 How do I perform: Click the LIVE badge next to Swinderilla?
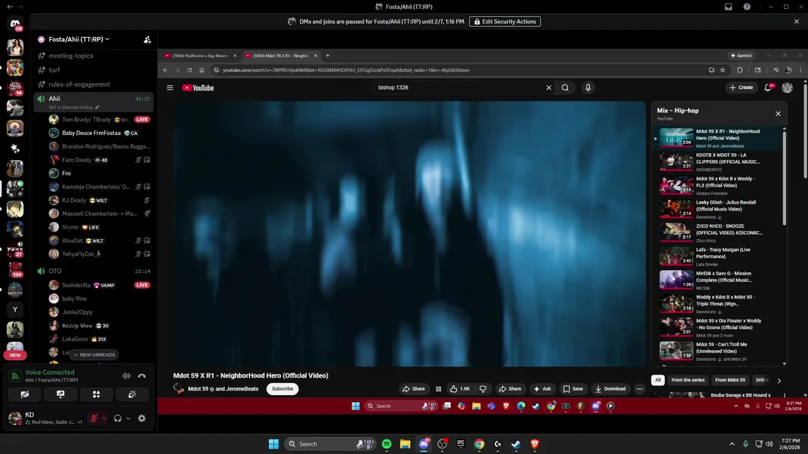[142, 285]
